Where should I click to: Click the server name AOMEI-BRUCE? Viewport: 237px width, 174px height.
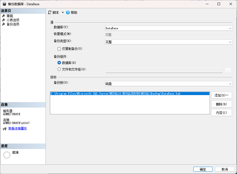tap(12, 114)
